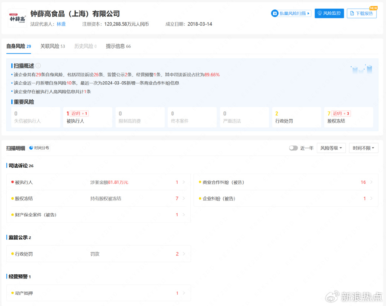Switch to 关联风险 53 tab

pyautogui.click(x=53, y=46)
